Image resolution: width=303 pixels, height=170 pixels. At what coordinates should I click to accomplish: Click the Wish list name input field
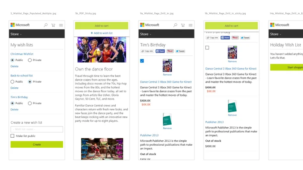pyautogui.click(x=37, y=129)
